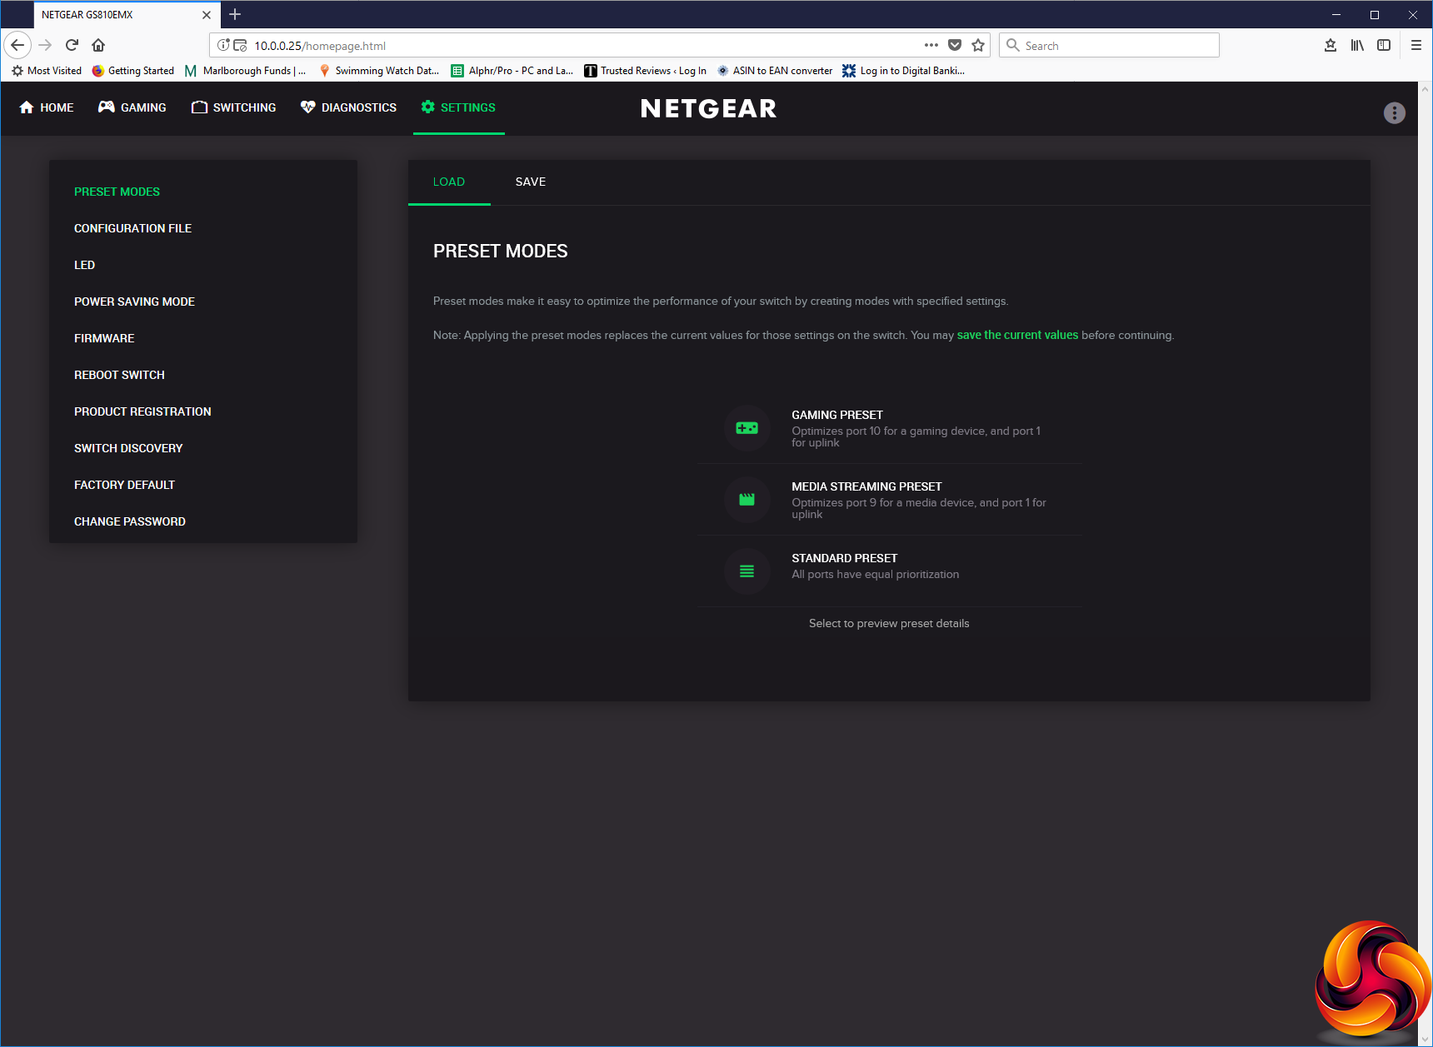Image resolution: width=1433 pixels, height=1047 pixels.
Task: Click the NETGEAR logo
Action: pyautogui.click(x=708, y=108)
